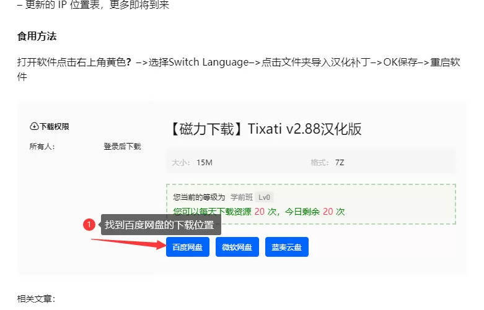Click the 所有人 permission label
The width and height of the screenshot is (484, 310).
click(42, 147)
